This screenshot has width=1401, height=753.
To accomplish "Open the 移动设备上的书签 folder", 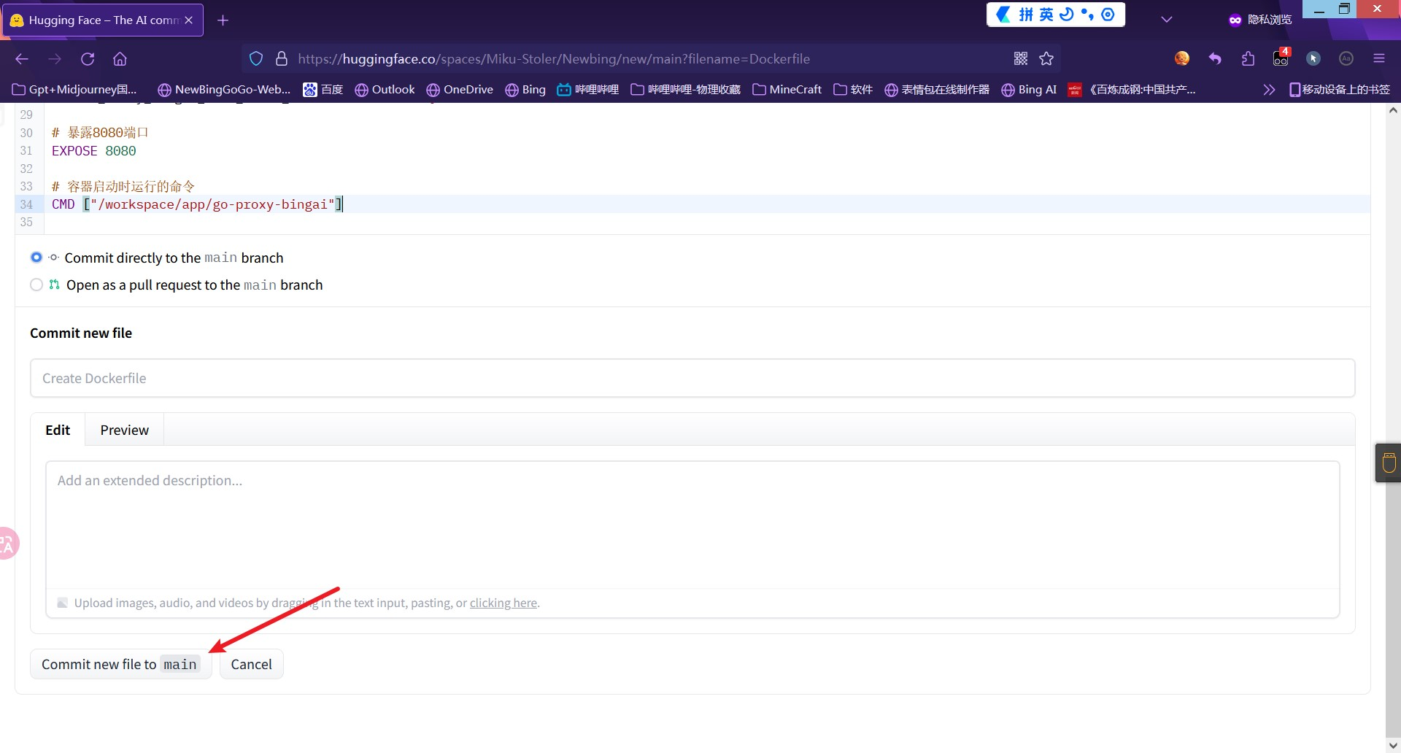I will pos(1340,90).
